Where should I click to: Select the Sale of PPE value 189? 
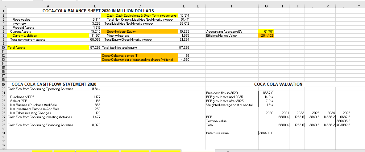click(95, 101)
